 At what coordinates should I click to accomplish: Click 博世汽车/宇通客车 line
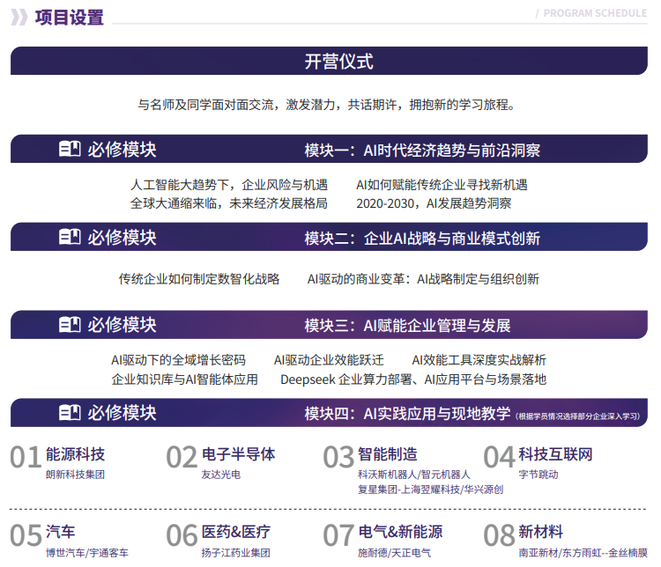(87, 552)
